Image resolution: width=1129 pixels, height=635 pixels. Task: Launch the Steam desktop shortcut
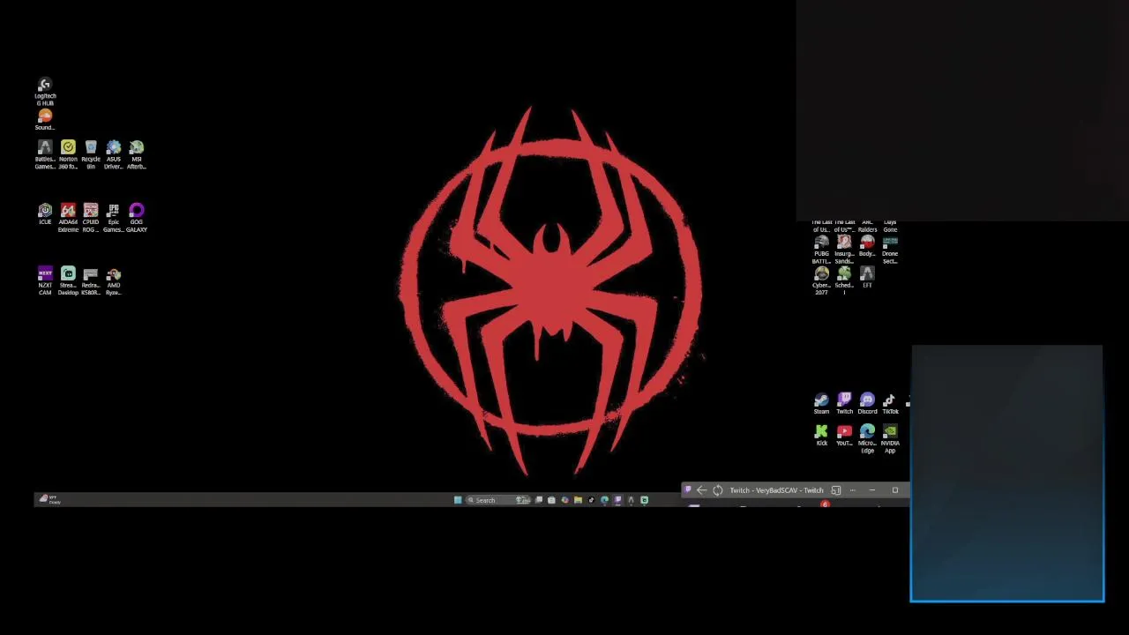pos(821,404)
